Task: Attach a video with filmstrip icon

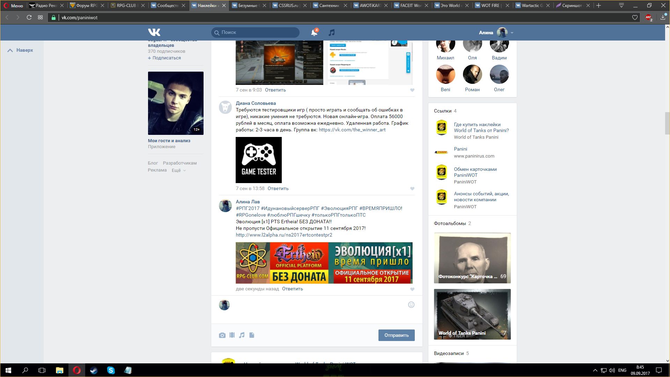Action: (232, 335)
